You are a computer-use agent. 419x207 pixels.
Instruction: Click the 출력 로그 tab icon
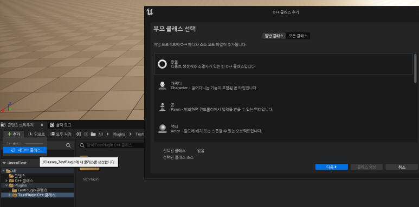point(52,125)
